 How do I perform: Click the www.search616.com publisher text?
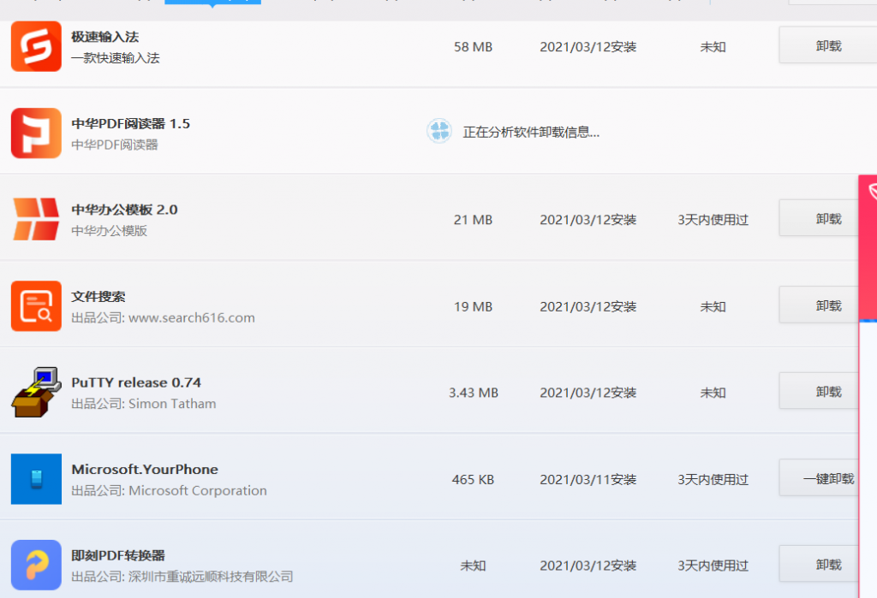pyautogui.click(x=191, y=317)
